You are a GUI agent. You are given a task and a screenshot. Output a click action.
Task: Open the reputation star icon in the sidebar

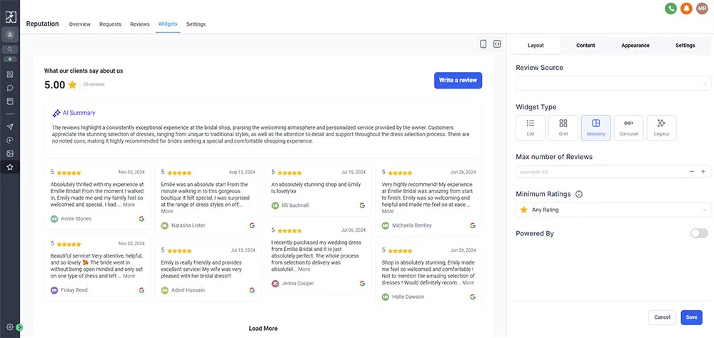tap(10, 168)
